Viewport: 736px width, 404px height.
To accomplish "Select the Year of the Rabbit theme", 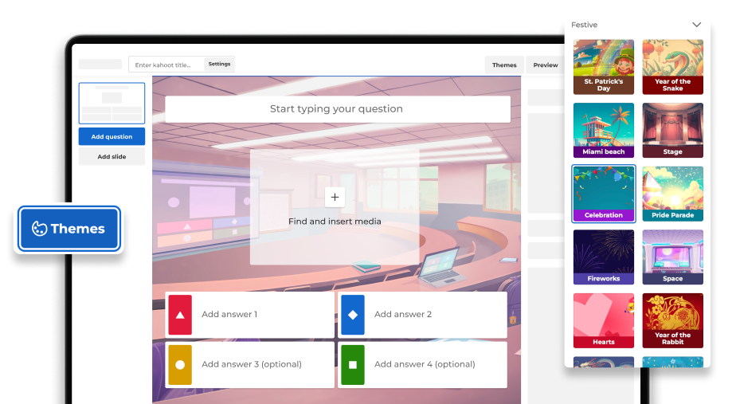I will pyautogui.click(x=672, y=320).
